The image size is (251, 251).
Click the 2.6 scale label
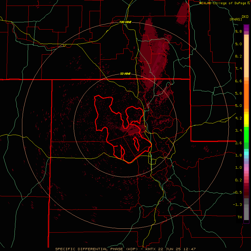click(238, 143)
